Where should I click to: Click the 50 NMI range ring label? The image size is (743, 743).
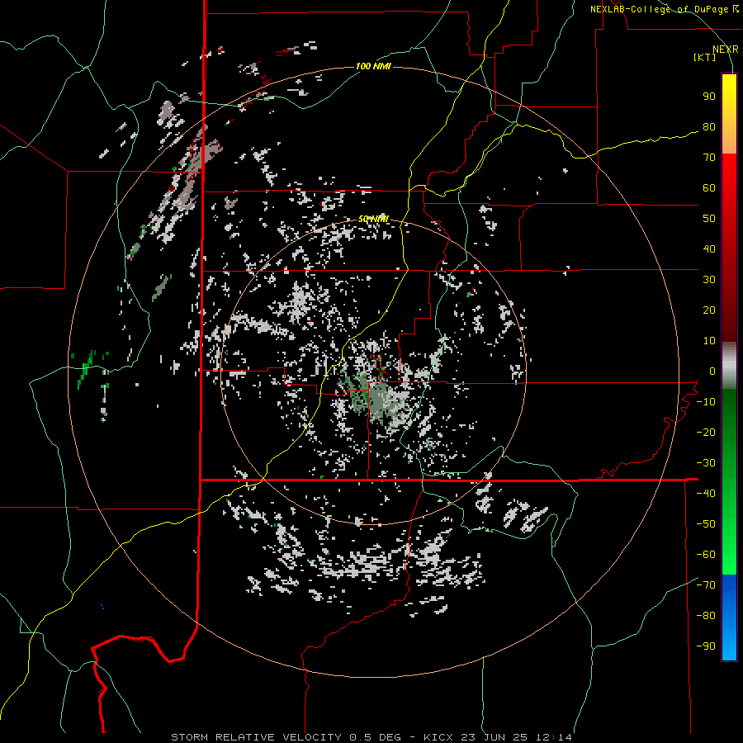373,219
